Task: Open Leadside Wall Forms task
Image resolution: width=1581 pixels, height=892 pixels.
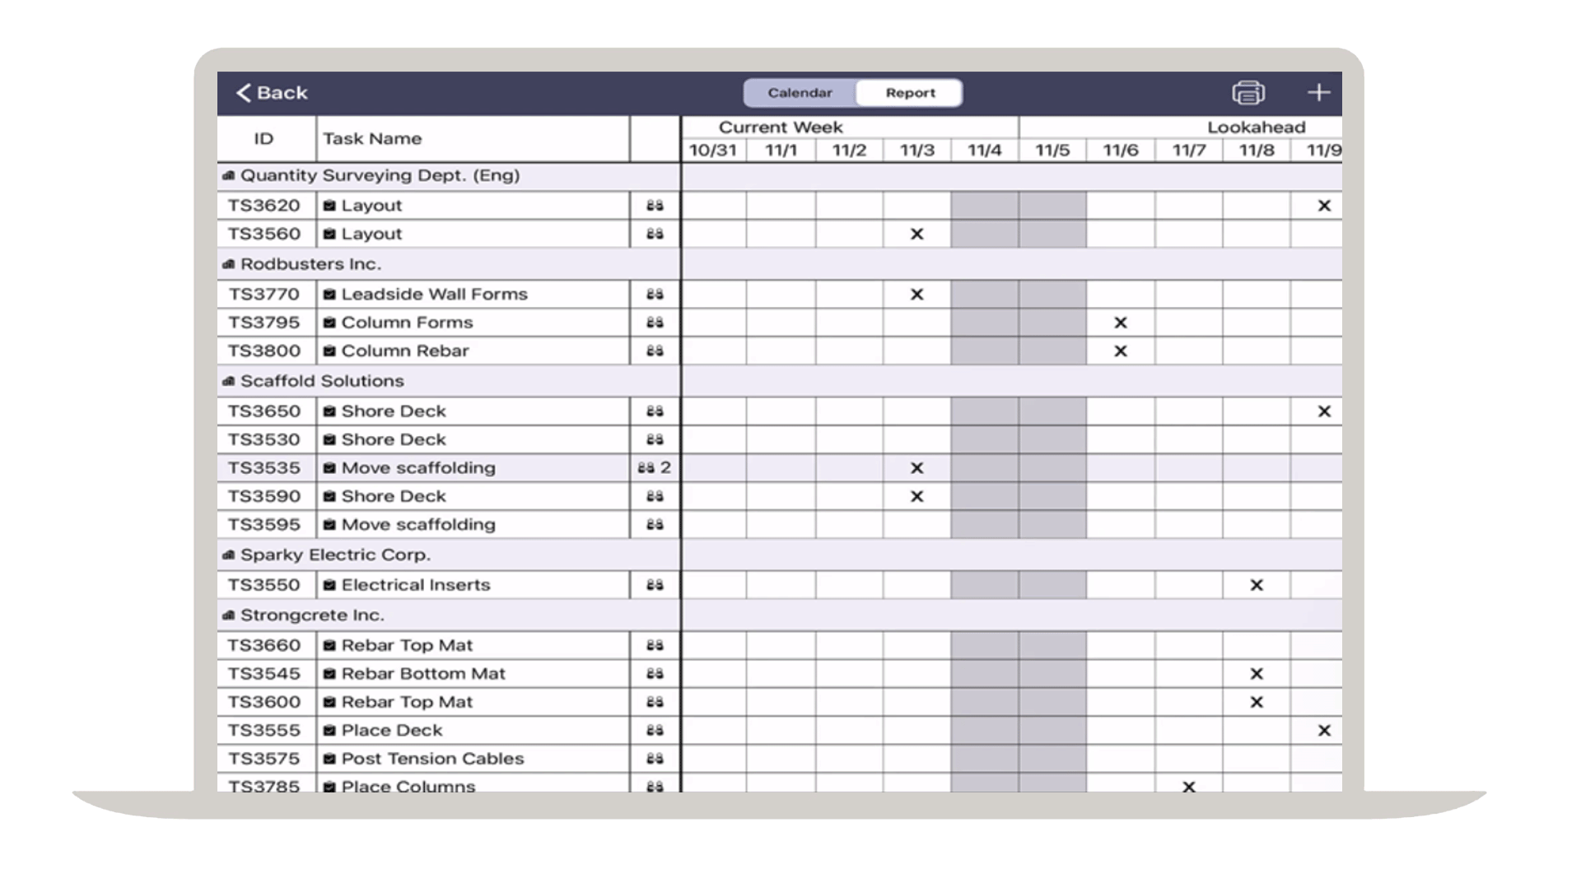Action: pyautogui.click(x=434, y=295)
